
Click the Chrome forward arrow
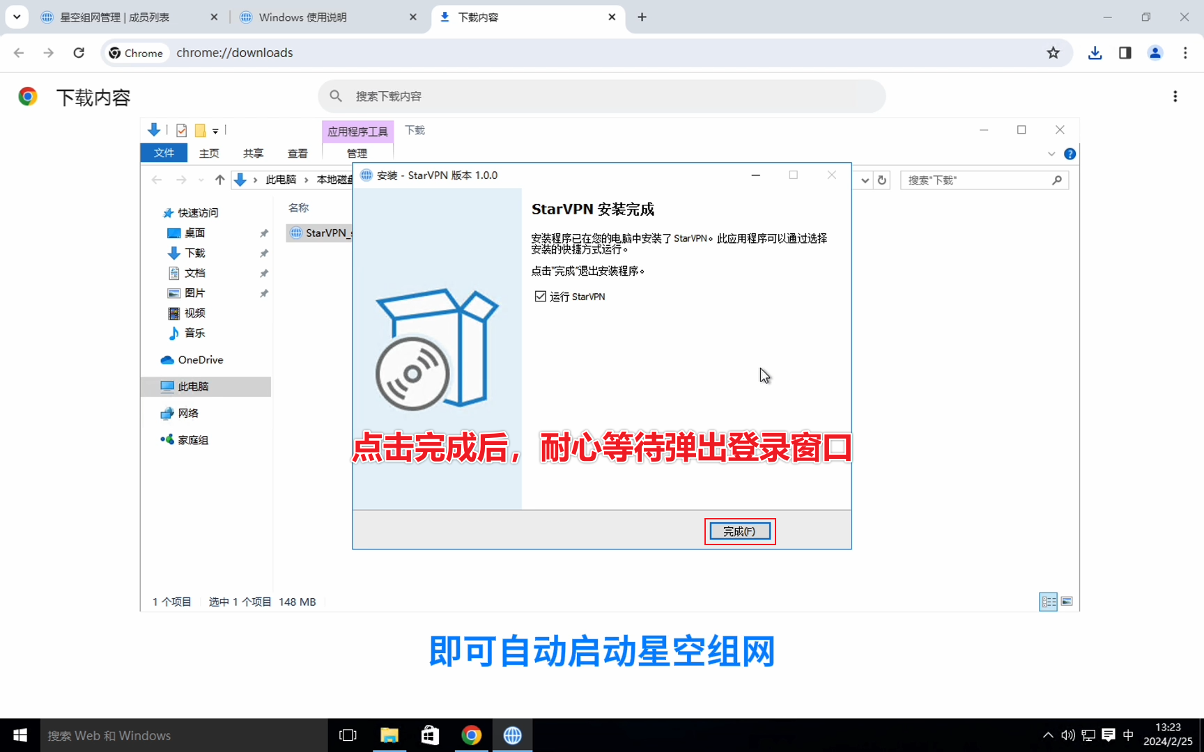[48, 53]
